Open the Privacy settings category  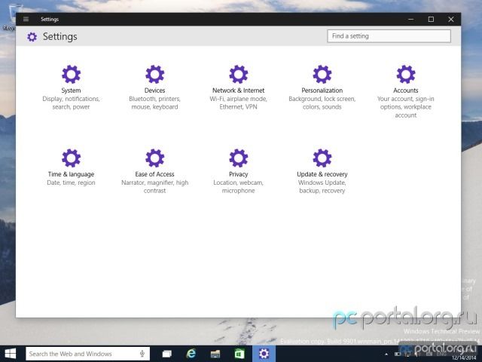pyautogui.click(x=238, y=158)
